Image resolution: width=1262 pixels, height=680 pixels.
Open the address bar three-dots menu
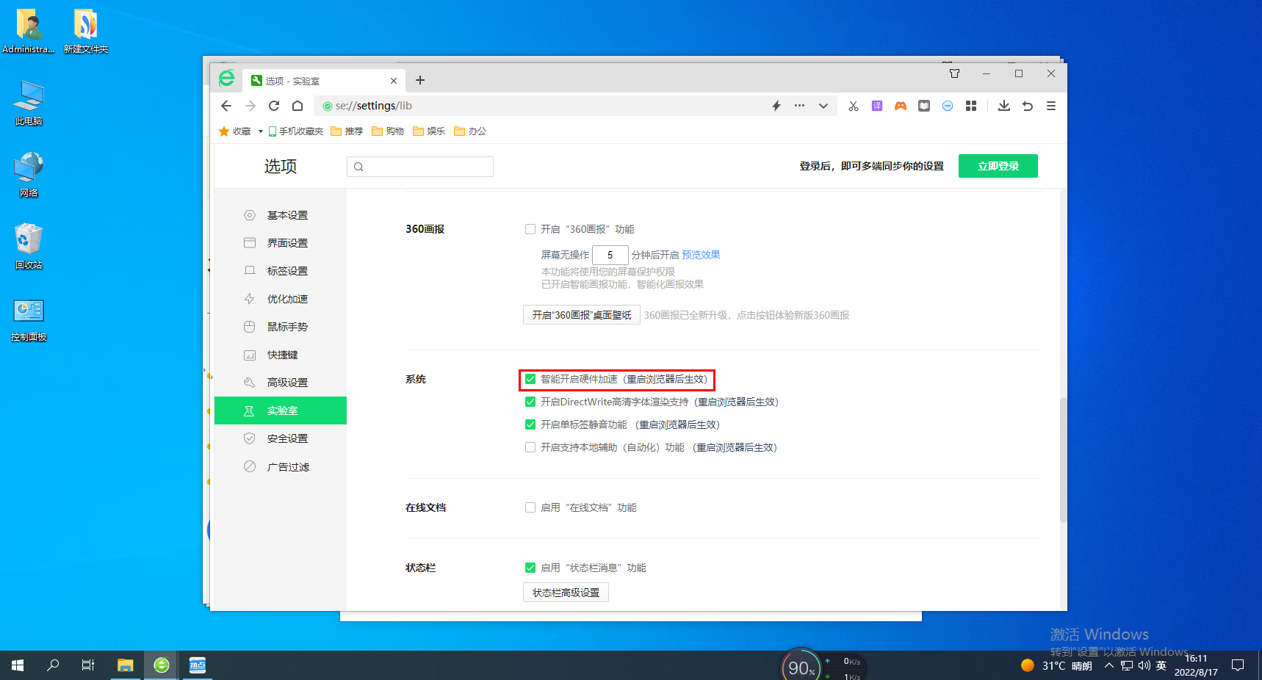coord(799,106)
